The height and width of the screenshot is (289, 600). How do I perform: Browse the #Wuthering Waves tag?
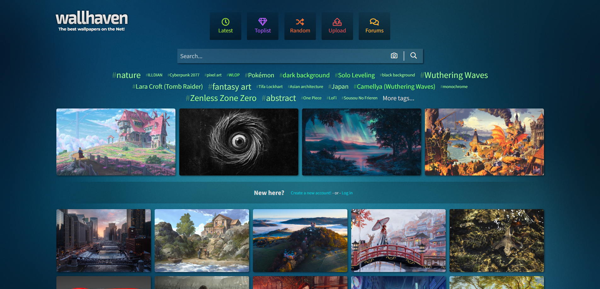454,75
